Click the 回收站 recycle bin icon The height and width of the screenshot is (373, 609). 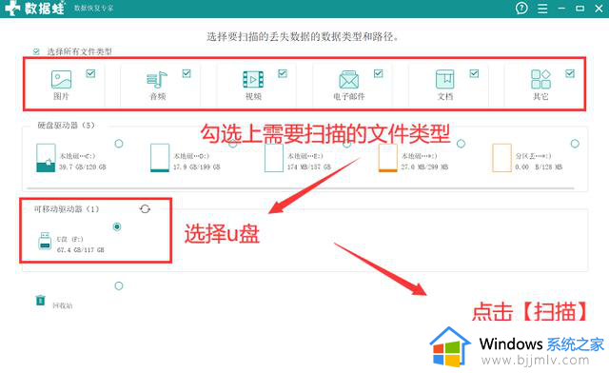point(40,301)
